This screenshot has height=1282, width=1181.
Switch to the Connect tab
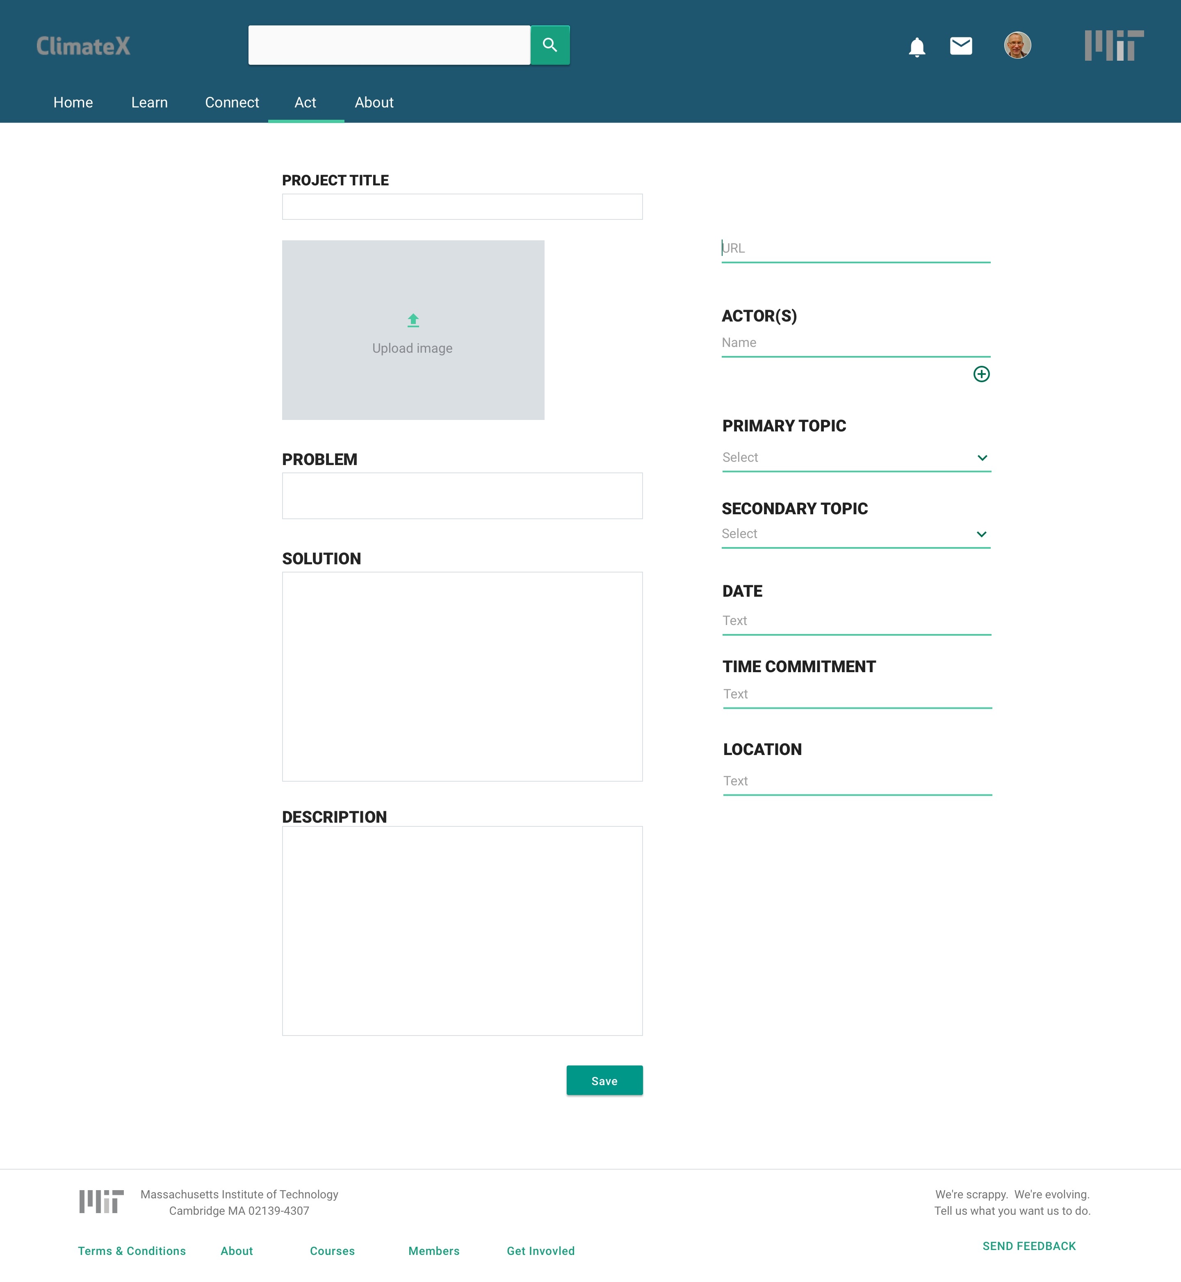pyautogui.click(x=231, y=102)
